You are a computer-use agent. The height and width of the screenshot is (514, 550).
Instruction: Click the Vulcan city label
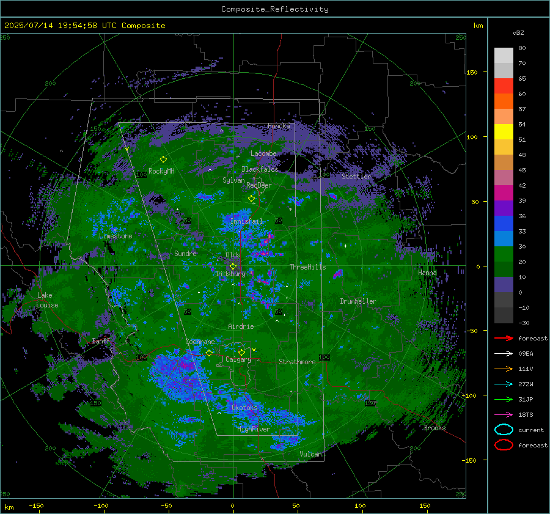click(311, 454)
